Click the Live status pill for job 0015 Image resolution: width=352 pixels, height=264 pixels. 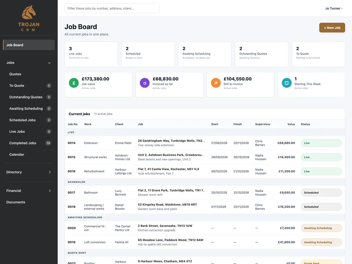(321, 157)
